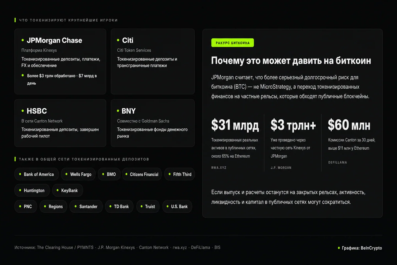Click 'rwa.xyz' footer source
This screenshot has height=265, width=397.
click(x=180, y=248)
